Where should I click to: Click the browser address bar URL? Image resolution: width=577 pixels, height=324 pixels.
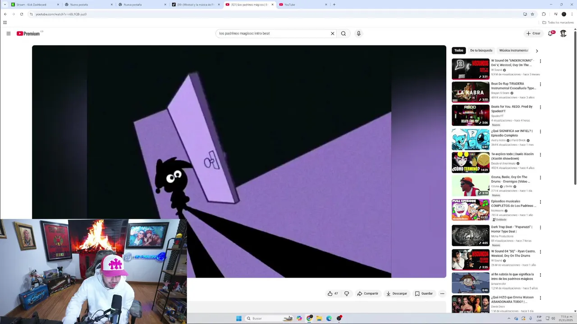pos(61,14)
